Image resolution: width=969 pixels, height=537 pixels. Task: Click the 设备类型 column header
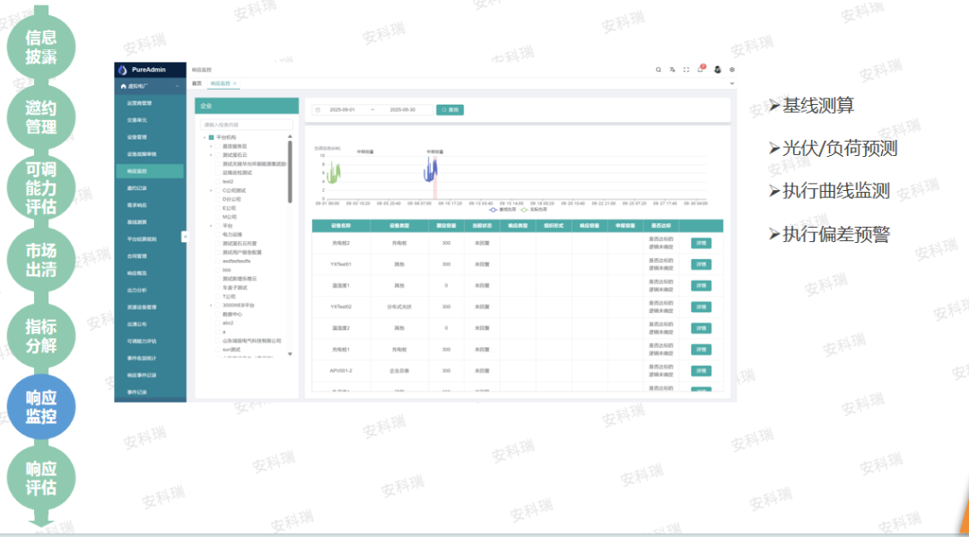tap(398, 226)
